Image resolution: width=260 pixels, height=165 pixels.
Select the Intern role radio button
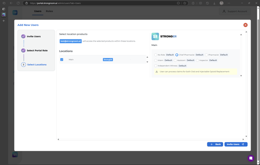(x=156, y=60)
